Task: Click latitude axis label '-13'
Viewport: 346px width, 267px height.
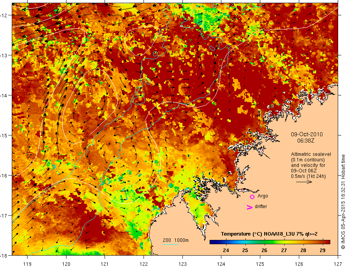Action: [4, 55]
